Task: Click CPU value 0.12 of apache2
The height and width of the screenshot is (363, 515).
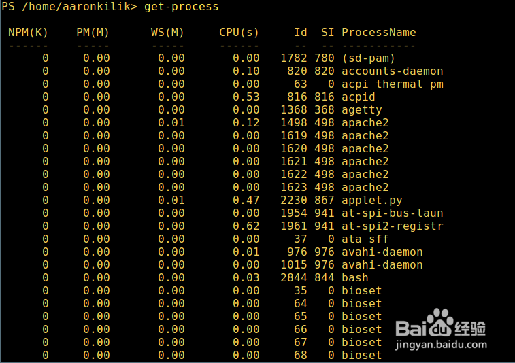Action: (246, 123)
